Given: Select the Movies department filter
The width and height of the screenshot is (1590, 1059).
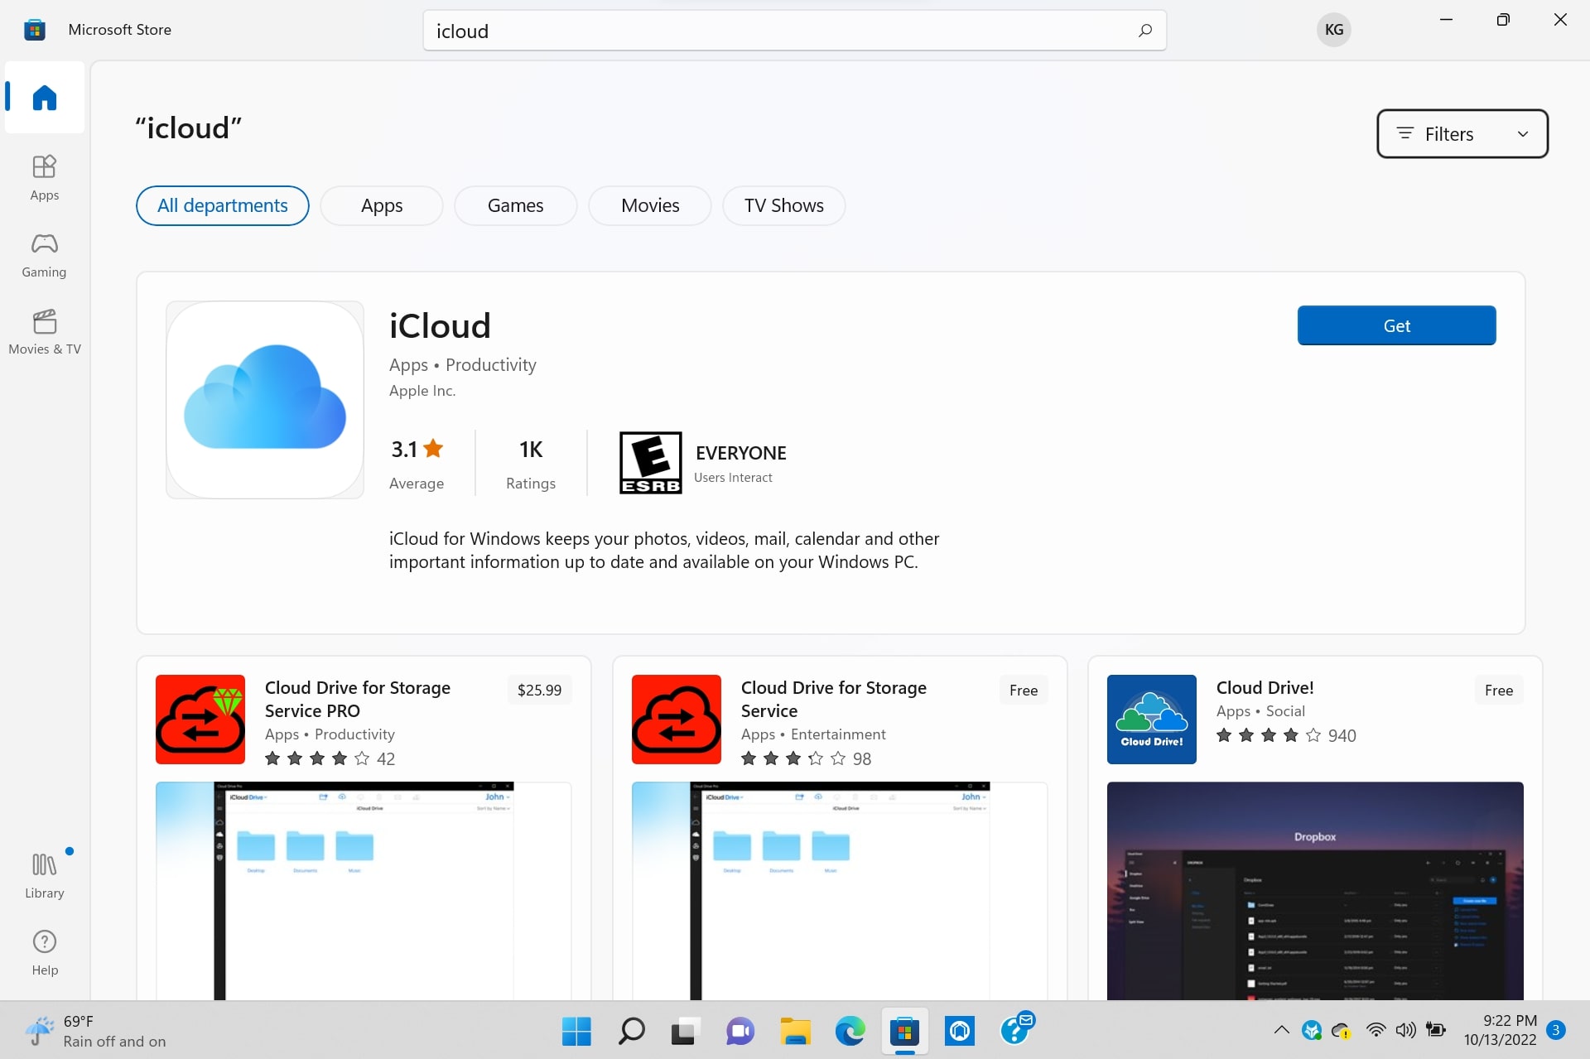Looking at the screenshot, I should 650,205.
